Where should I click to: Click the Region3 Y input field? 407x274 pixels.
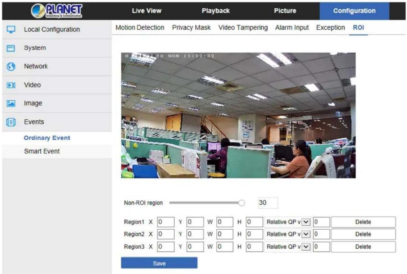click(x=195, y=247)
